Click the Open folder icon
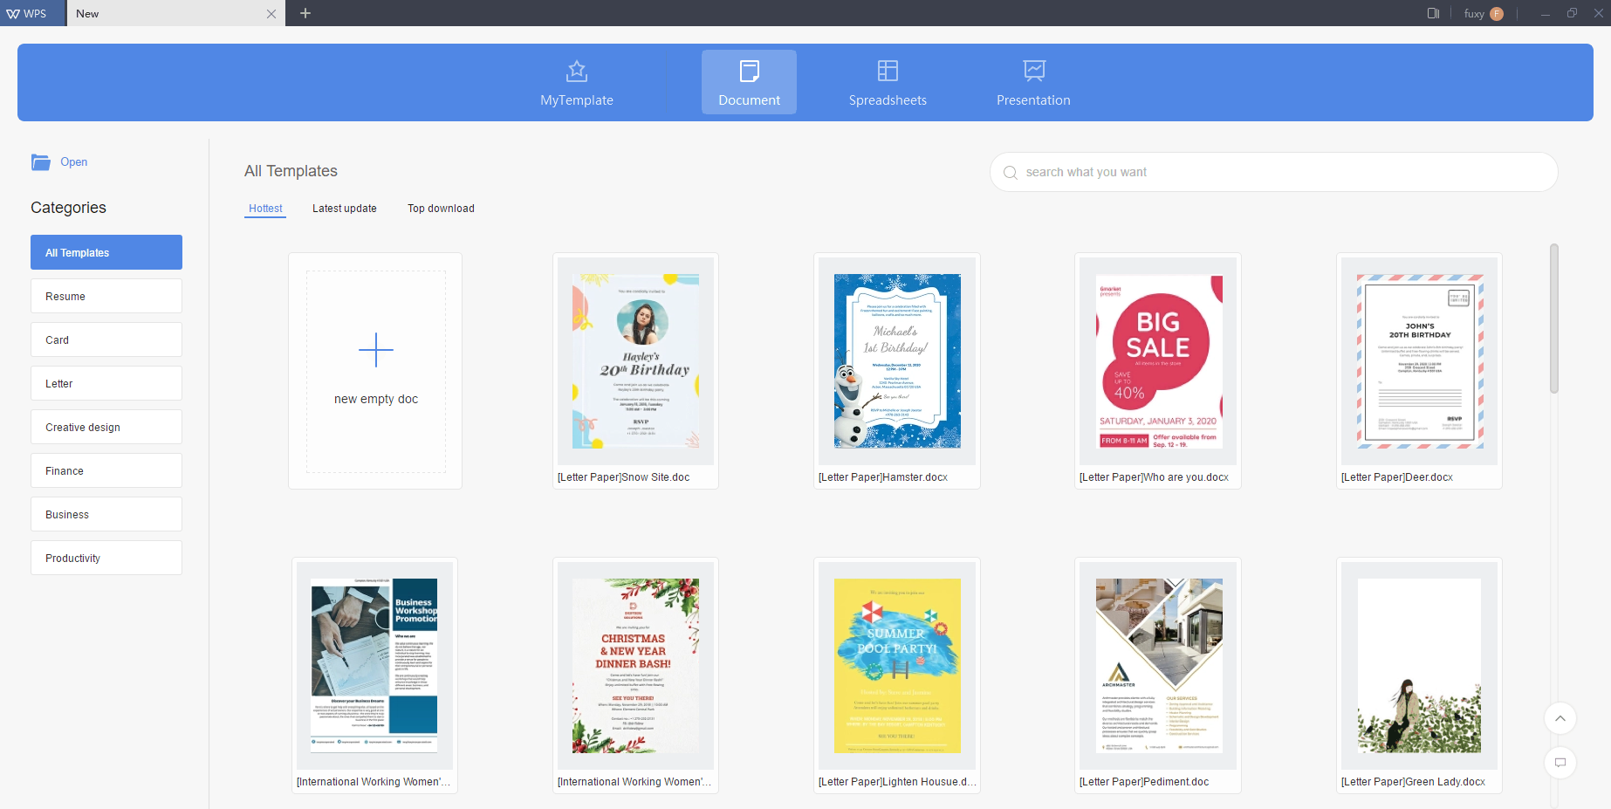The image size is (1611, 809). (41, 162)
